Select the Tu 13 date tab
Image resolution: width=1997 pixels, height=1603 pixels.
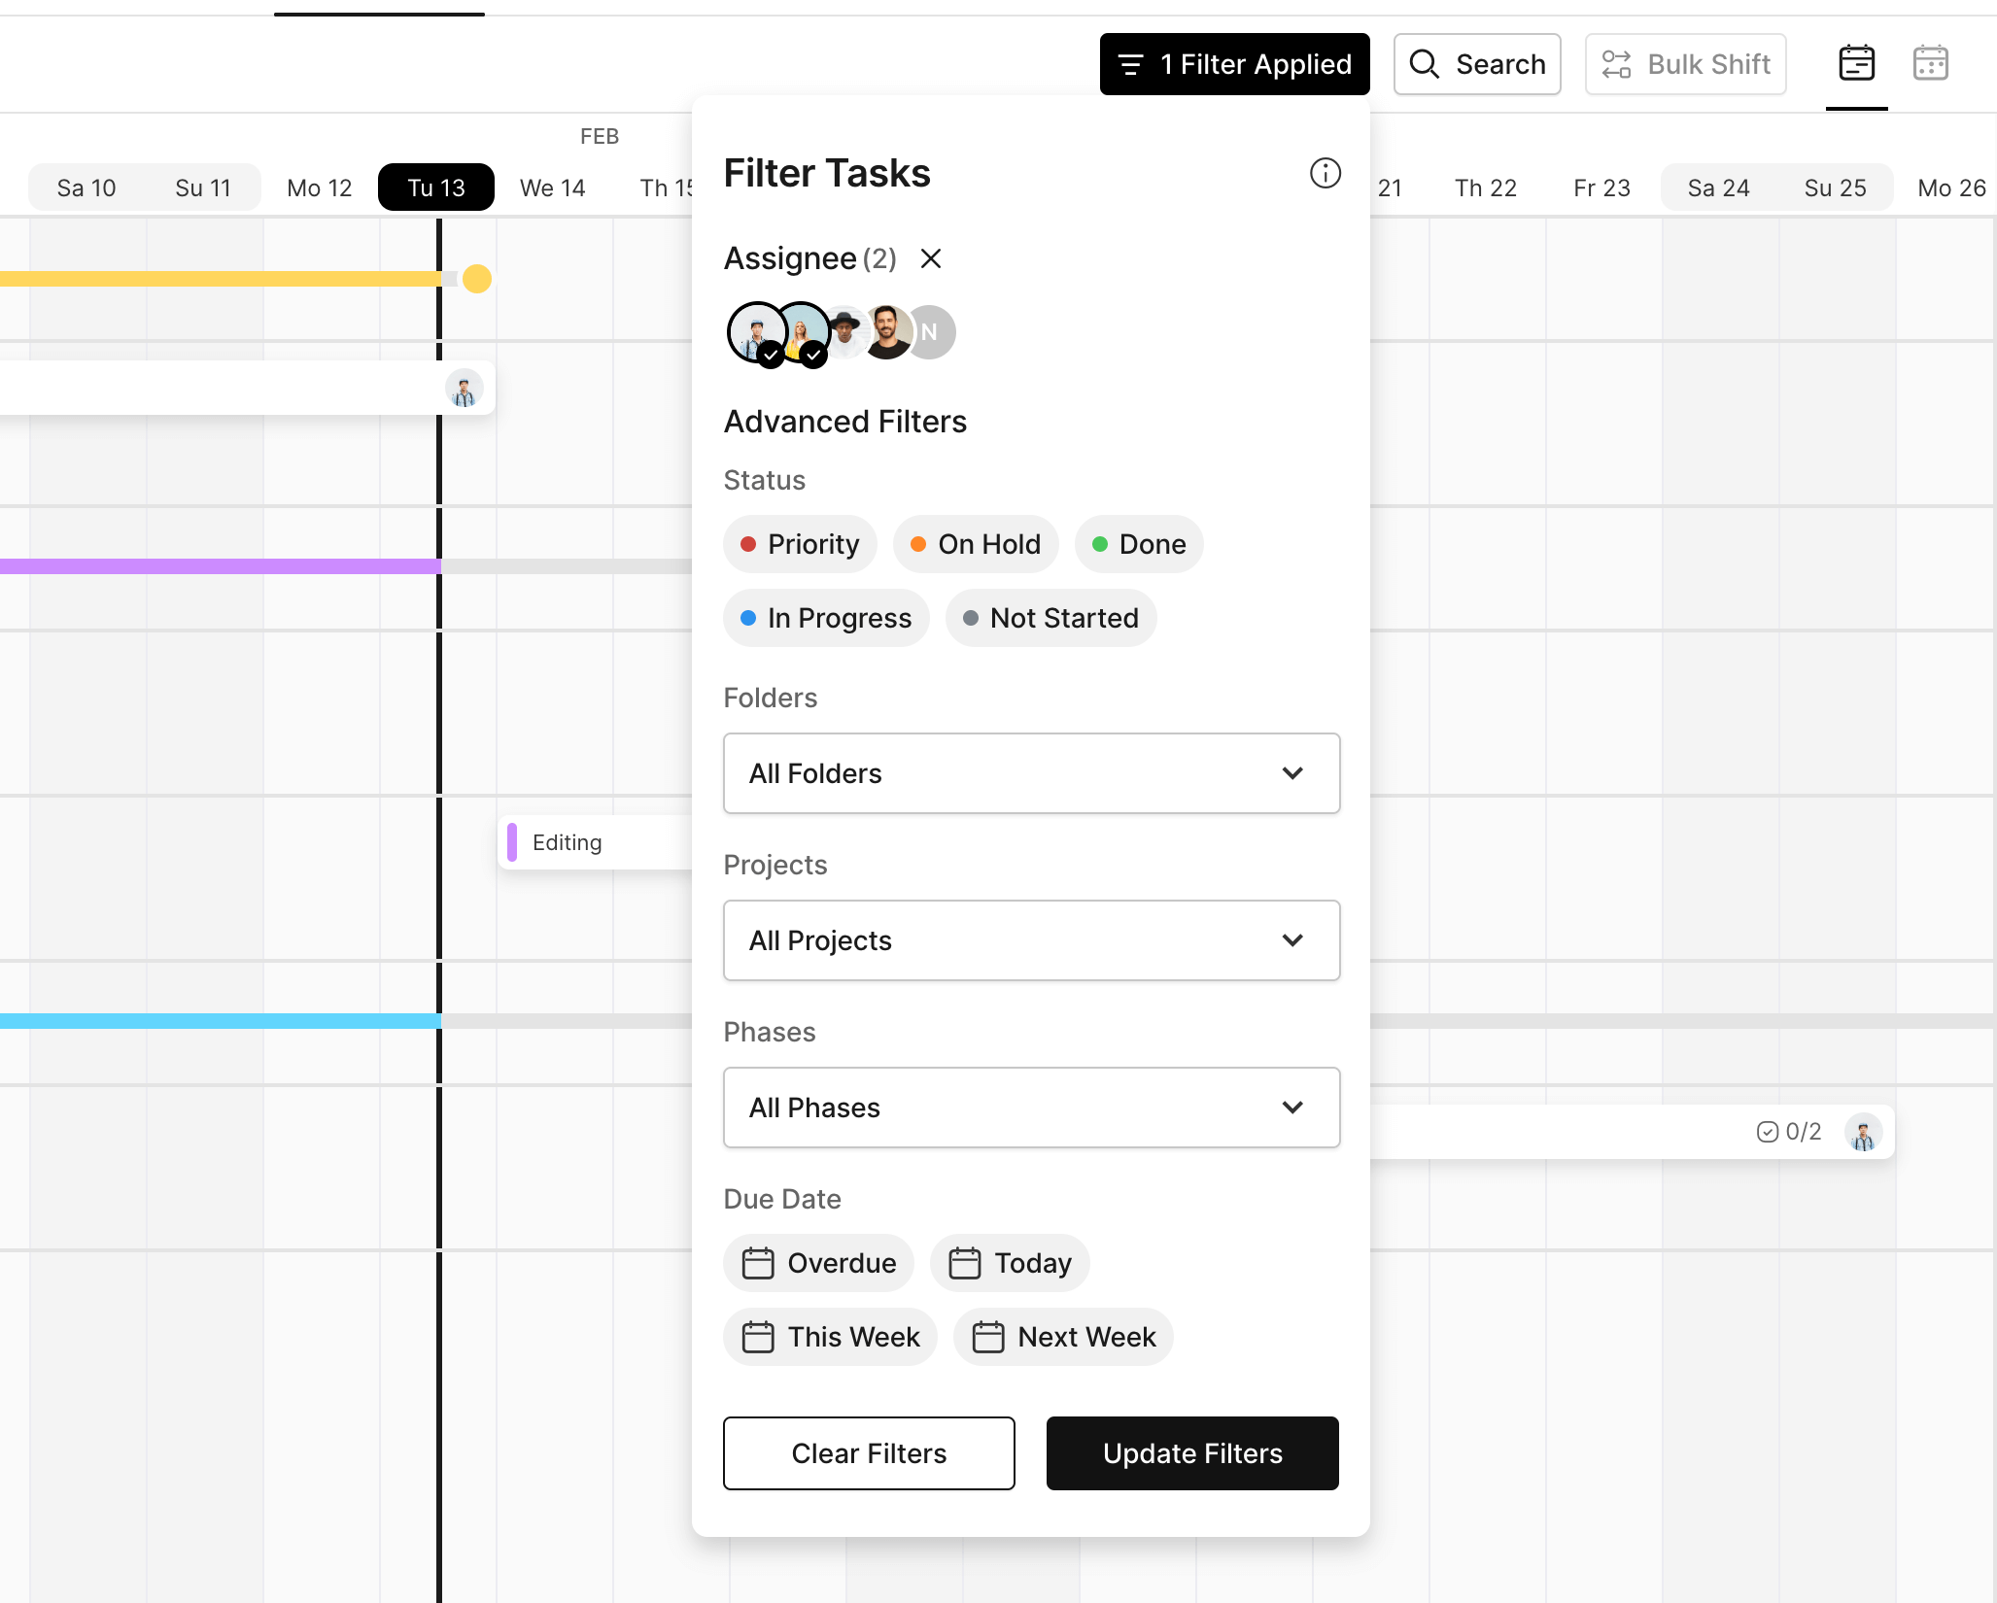click(435, 188)
